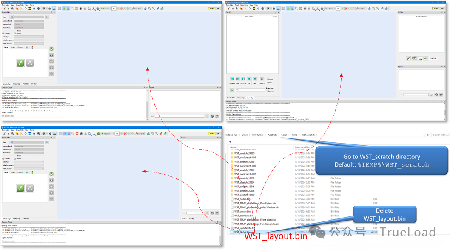The width and height of the screenshot is (450, 250).
Task: Click the axes icon in the XY Mgr panel
Action: (420, 58)
